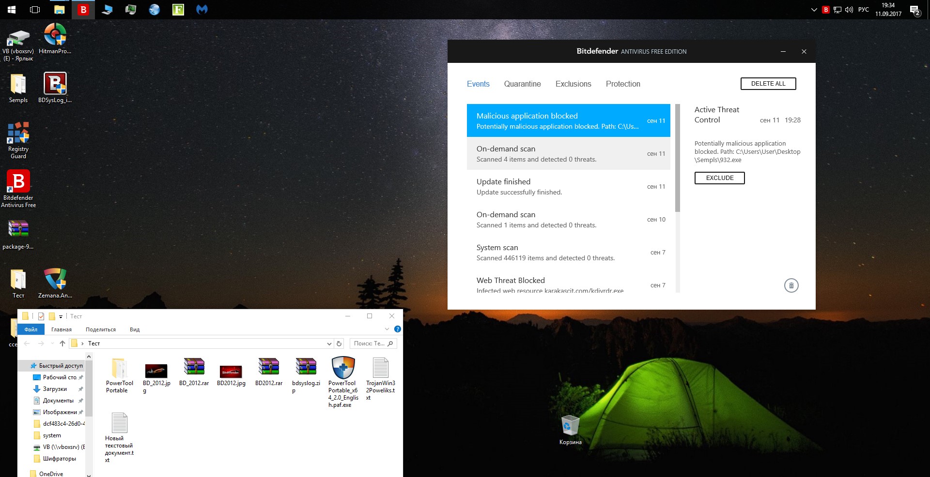Screen dimensions: 930x477
Task: Refresh the Тест folder view
Action: (x=339, y=343)
